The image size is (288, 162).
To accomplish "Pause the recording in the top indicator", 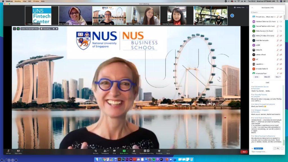I will point(54,29).
